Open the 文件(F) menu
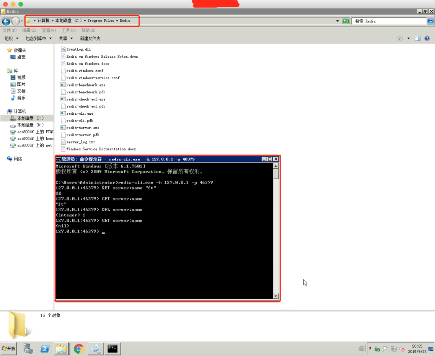 point(10,30)
